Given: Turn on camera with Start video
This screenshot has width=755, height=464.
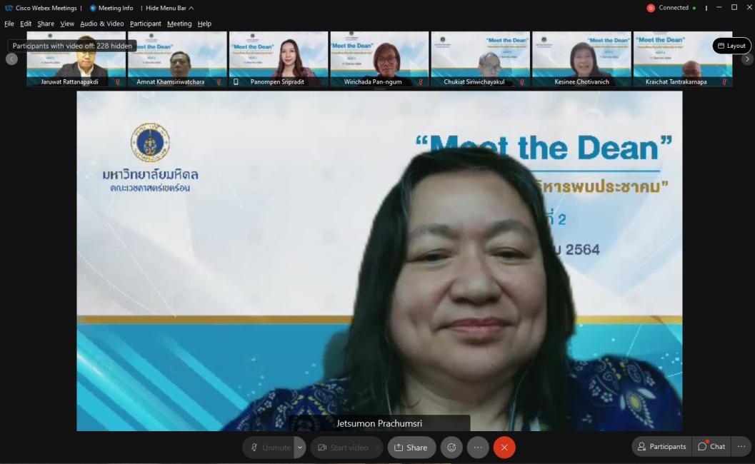Looking at the screenshot, I should pyautogui.click(x=342, y=448).
